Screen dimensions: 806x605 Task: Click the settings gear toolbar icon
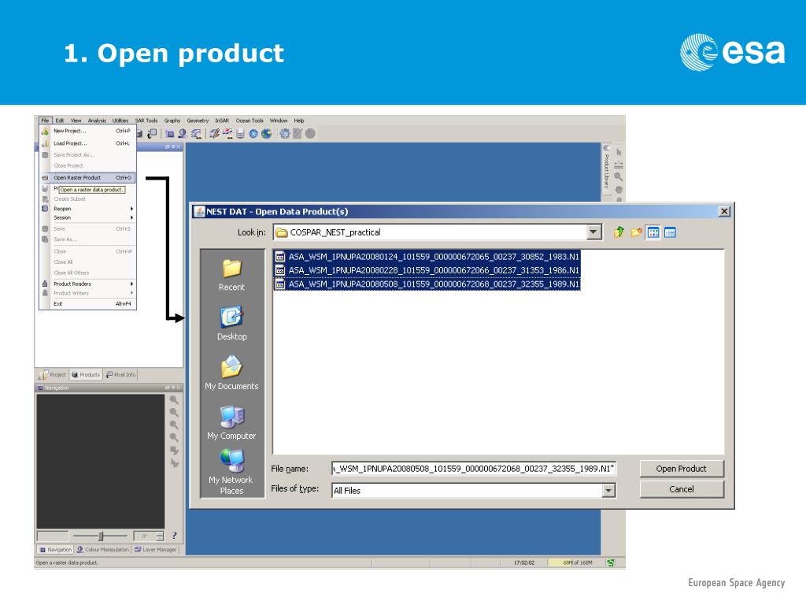tap(284, 134)
